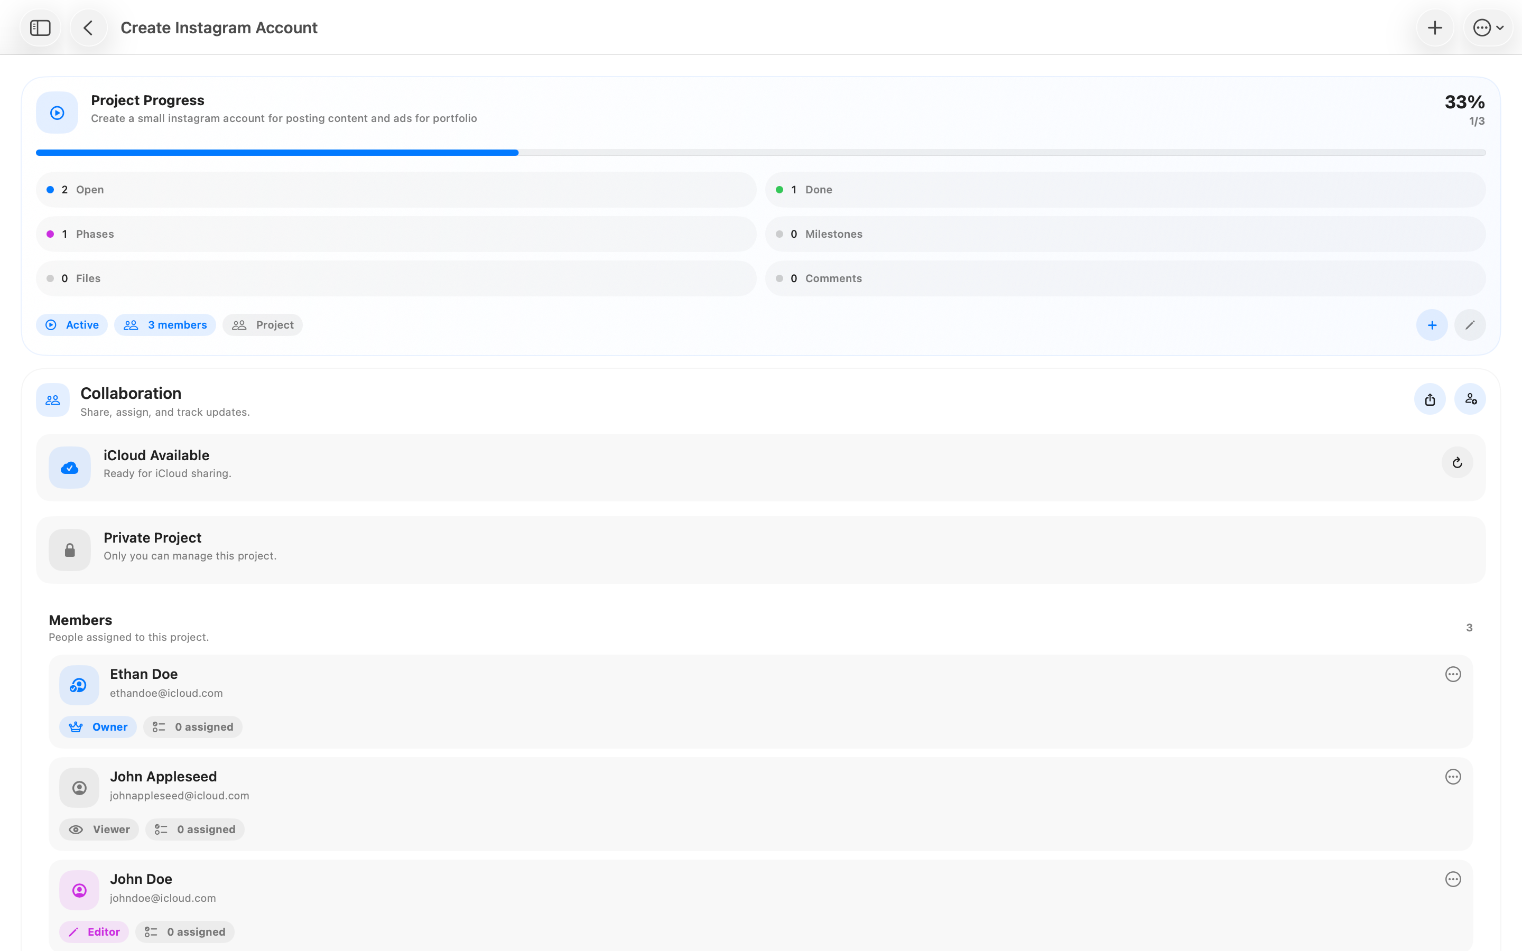Select the 0 Milestones stat row

tap(1125, 234)
